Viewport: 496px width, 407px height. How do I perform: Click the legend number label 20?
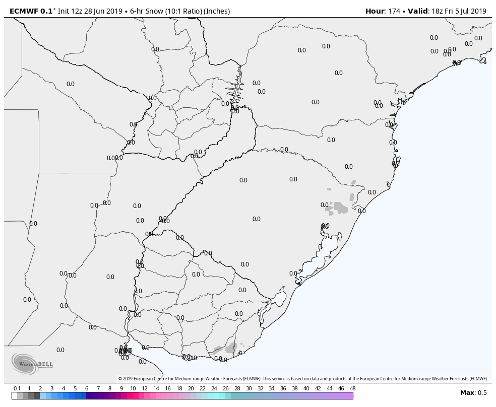(191, 388)
